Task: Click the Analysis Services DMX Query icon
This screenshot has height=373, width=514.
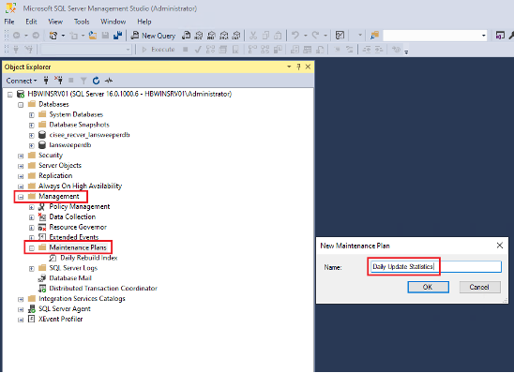Action: point(211,36)
